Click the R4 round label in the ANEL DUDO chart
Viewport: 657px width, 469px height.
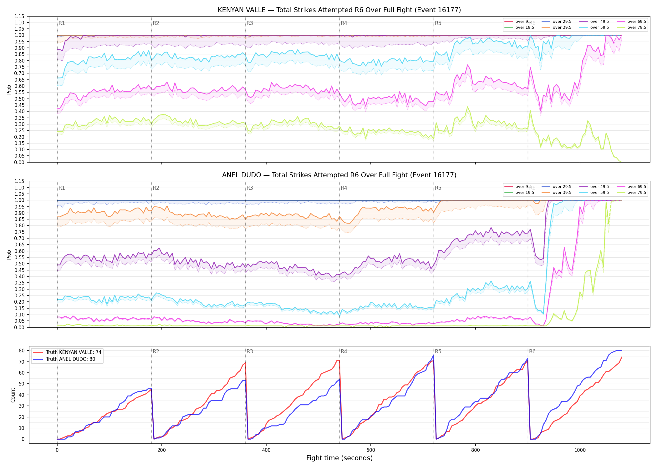click(344, 188)
